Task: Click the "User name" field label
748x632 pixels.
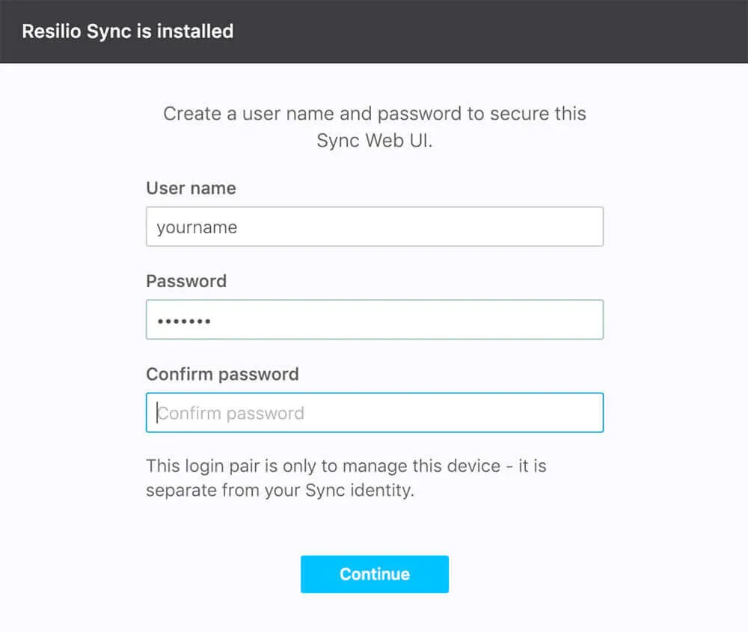Action: click(x=191, y=188)
